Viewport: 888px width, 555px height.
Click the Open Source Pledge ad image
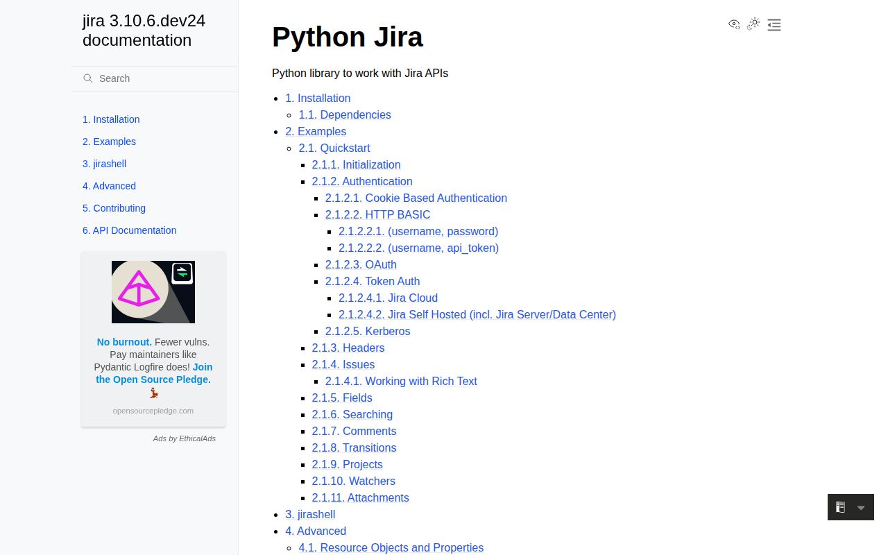point(153,292)
